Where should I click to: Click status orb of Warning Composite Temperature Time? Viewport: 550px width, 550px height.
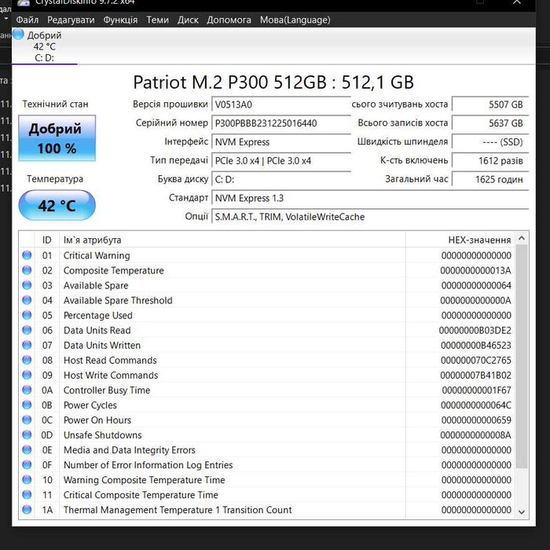pyautogui.click(x=27, y=479)
